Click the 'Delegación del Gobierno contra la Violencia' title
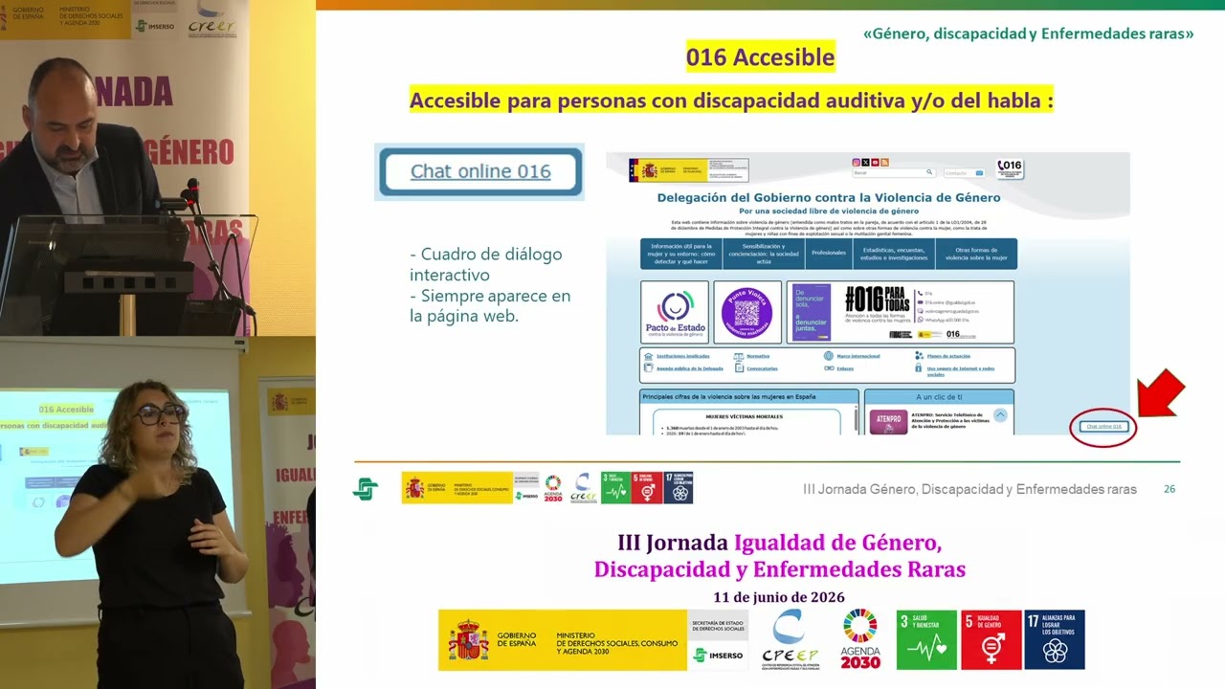This screenshot has width=1225, height=689. (x=829, y=197)
